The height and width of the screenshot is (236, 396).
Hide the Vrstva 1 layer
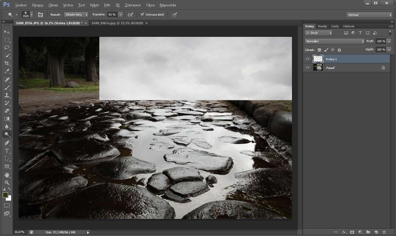pyautogui.click(x=307, y=59)
